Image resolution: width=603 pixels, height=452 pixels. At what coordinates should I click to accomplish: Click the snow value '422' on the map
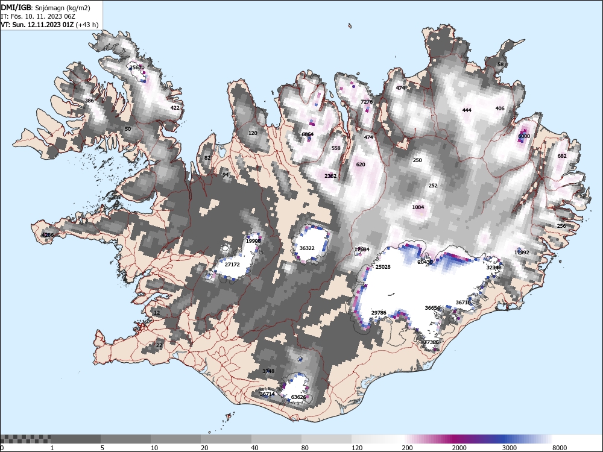pos(175,108)
